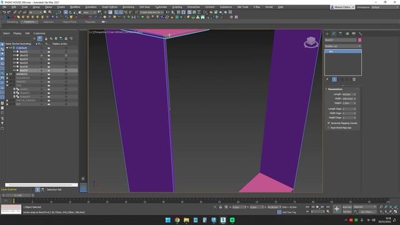
Task: Toggle Generate Mapping Coords checkbox
Action: click(x=329, y=123)
